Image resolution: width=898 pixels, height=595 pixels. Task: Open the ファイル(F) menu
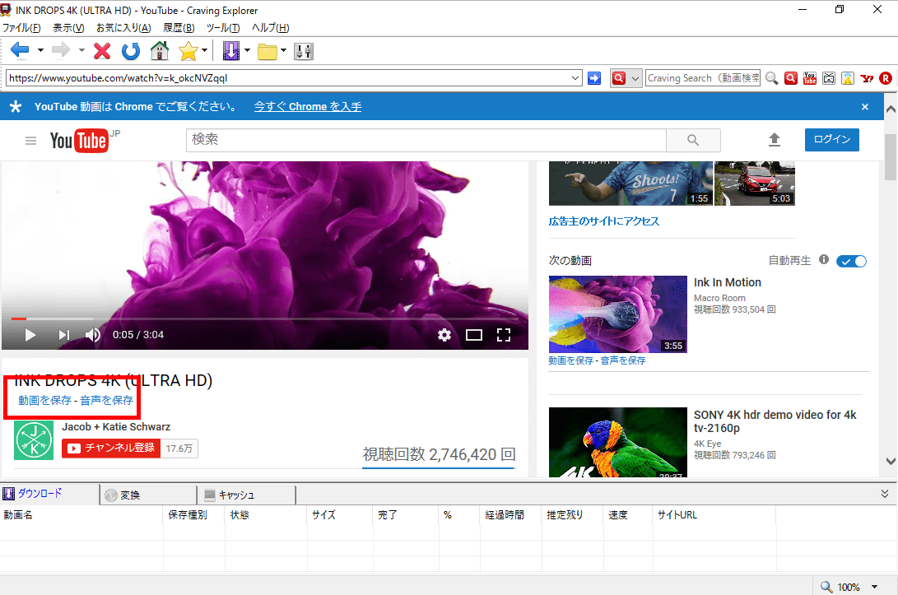[21, 27]
